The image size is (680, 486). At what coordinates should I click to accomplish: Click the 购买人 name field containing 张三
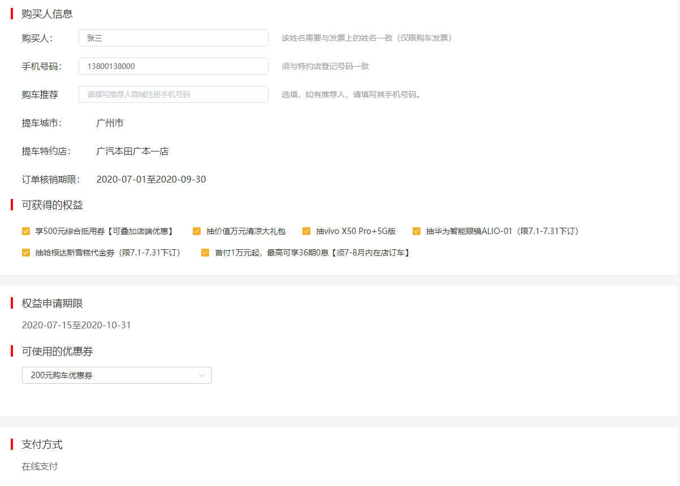tap(173, 38)
